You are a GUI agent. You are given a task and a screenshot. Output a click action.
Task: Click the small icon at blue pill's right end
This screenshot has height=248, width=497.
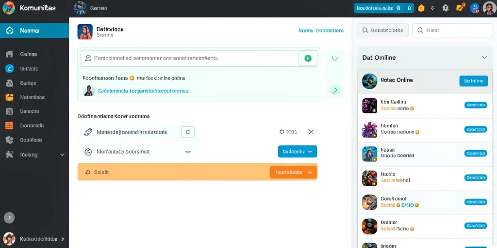point(410,8)
